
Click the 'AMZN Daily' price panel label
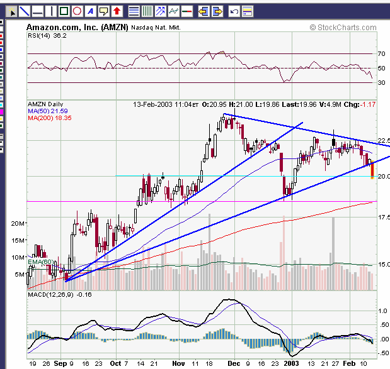pyautogui.click(x=45, y=104)
